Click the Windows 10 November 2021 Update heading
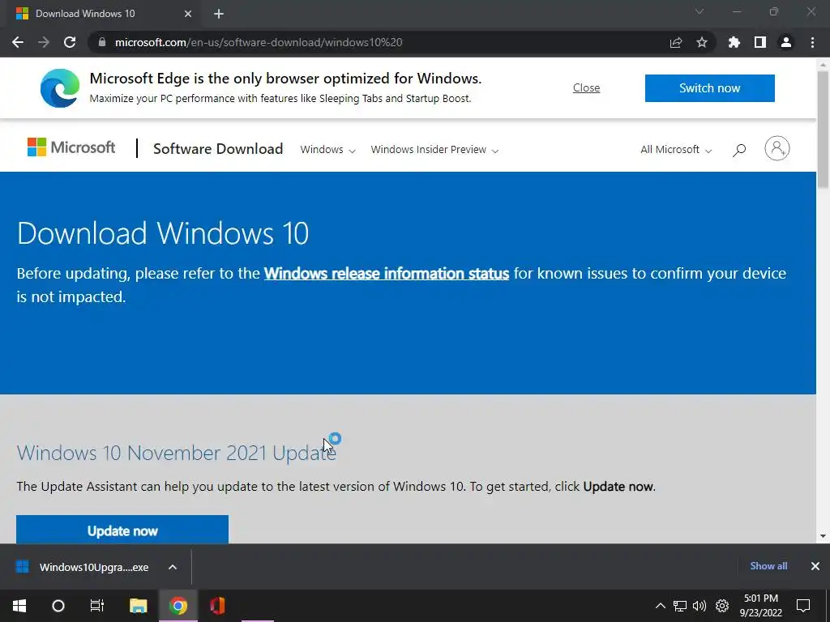The height and width of the screenshot is (622, 830). [x=176, y=454]
